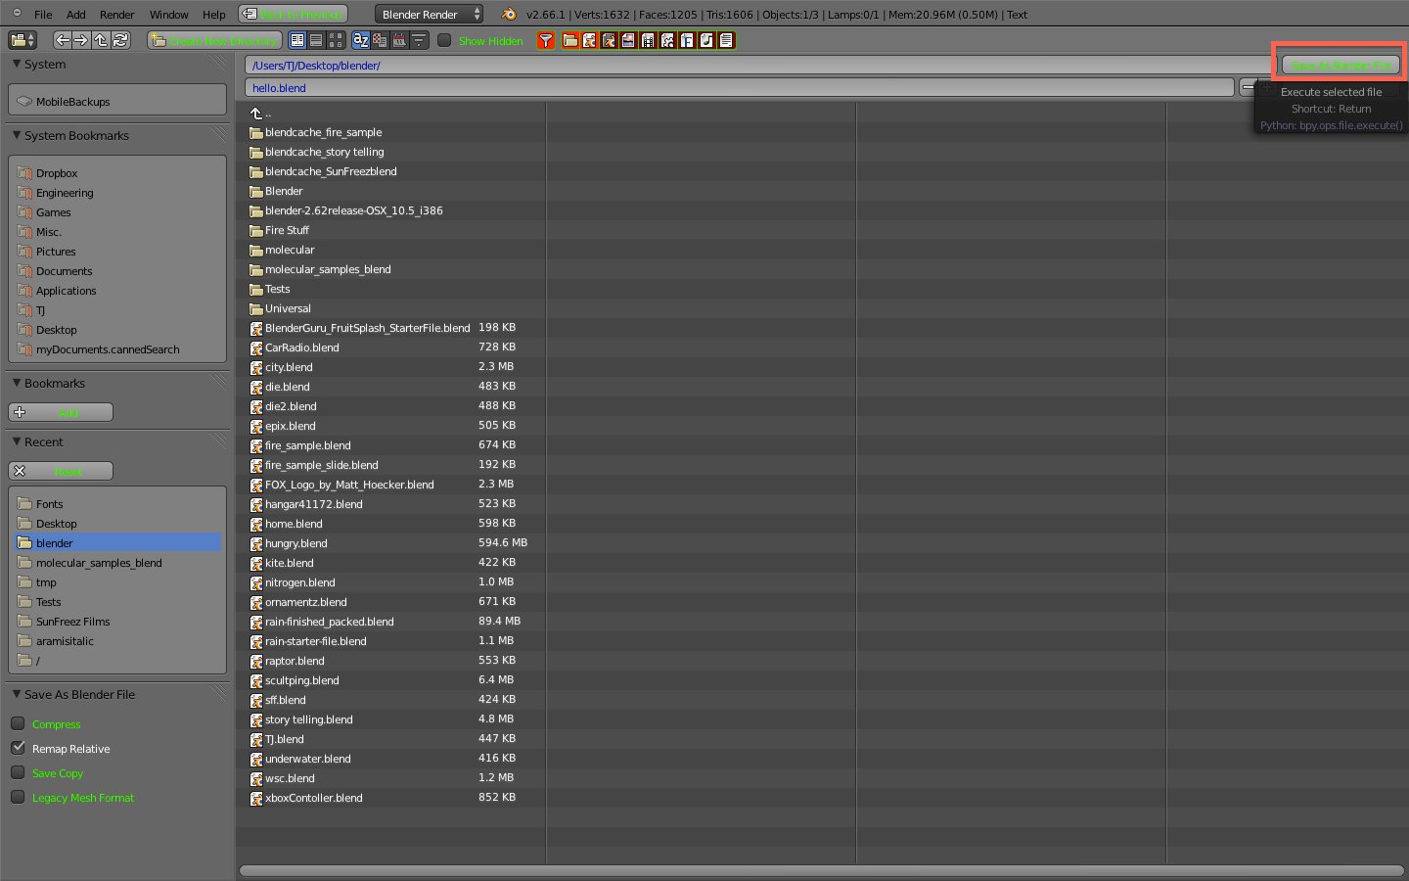1409x881 pixels.
Task: Collapse the Recent panel
Action: [17, 441]
